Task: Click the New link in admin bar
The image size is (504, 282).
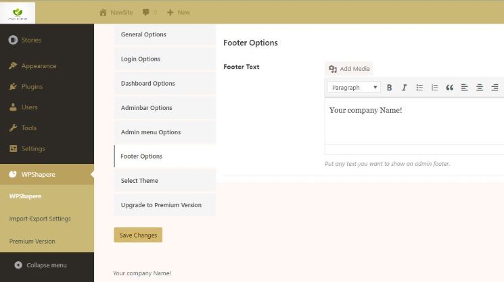Action: 183,13
